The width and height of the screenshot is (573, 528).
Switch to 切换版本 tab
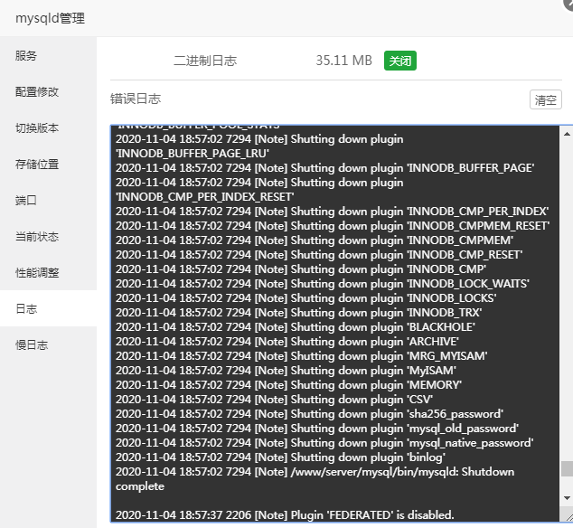pyautogui.click(x=48, y=128)
